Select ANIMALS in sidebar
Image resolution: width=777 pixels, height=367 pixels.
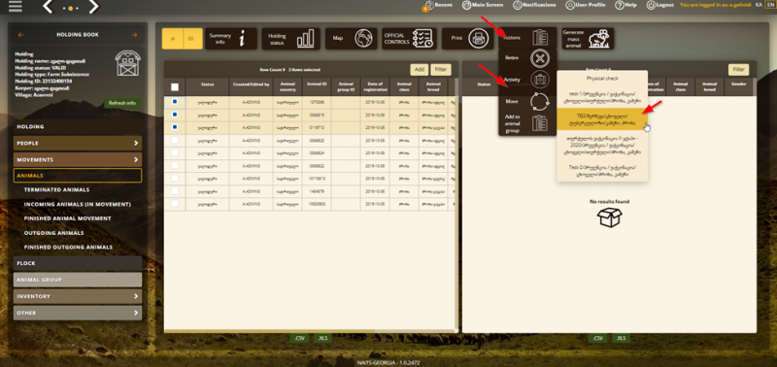coord(78,176)
